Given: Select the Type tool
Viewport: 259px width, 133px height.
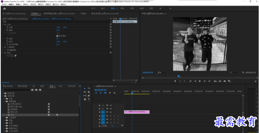Looking at the screenshot, I should [89, 99].
